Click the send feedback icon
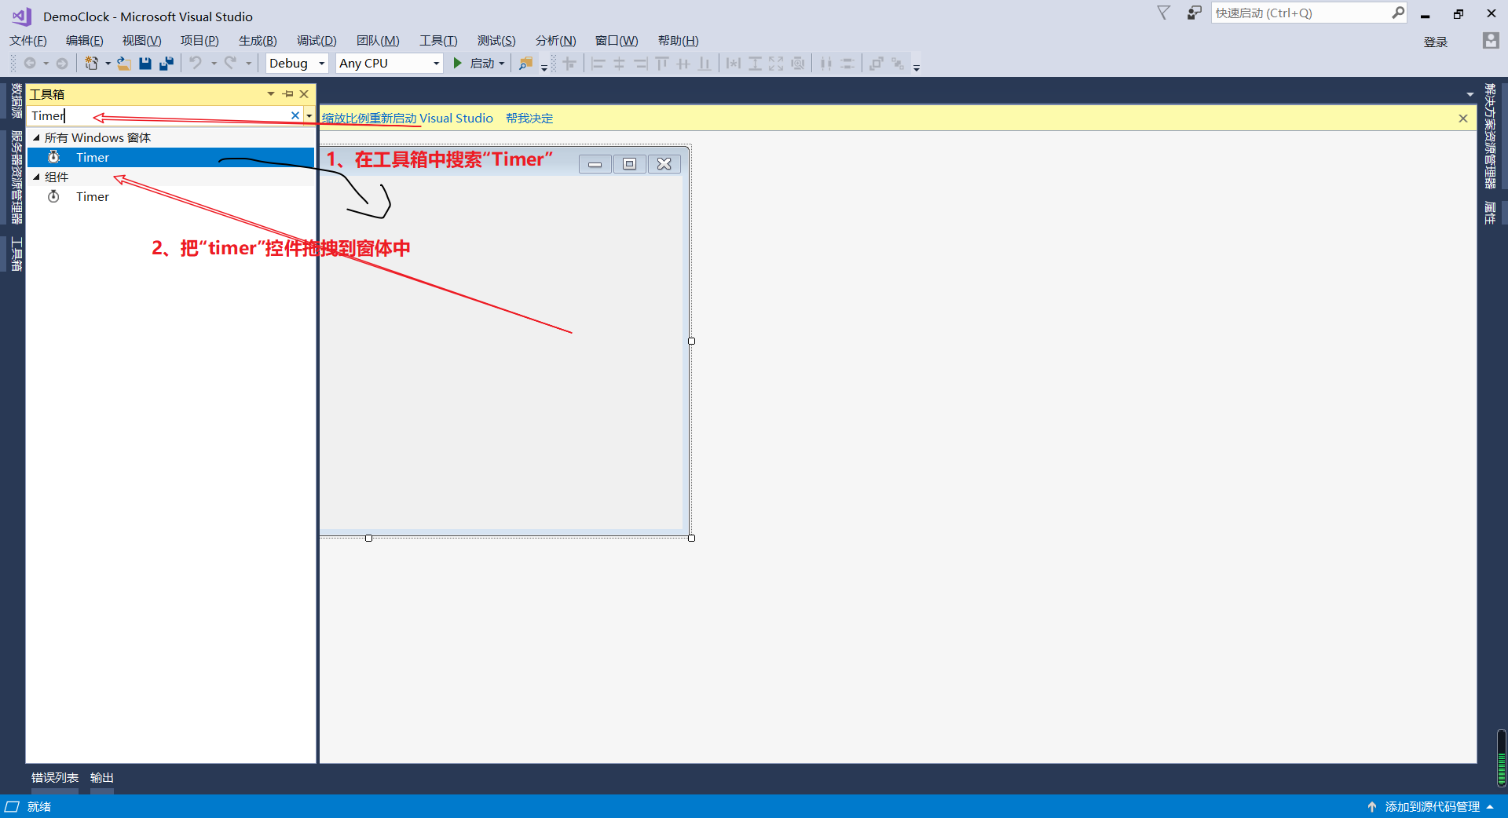The width and height of the screenshot is (1508, 818). click(1194, 13)
